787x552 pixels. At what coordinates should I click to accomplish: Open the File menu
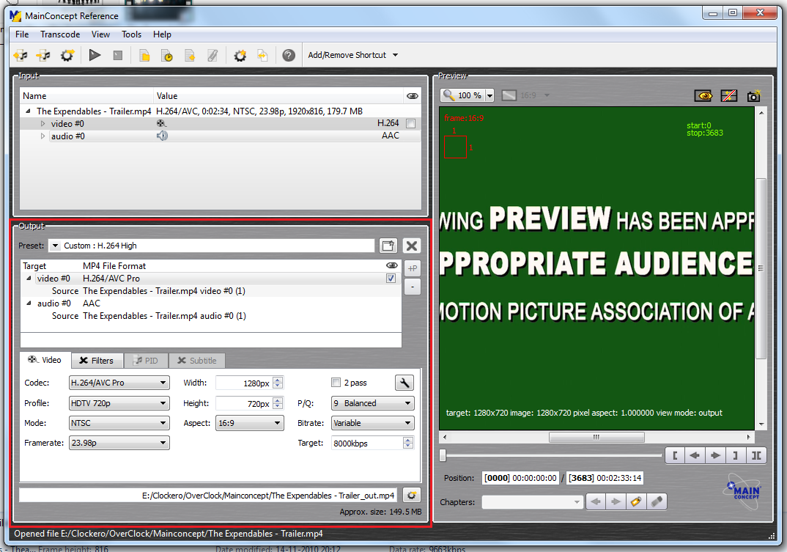pyautogui.click(x=22, y=34)
